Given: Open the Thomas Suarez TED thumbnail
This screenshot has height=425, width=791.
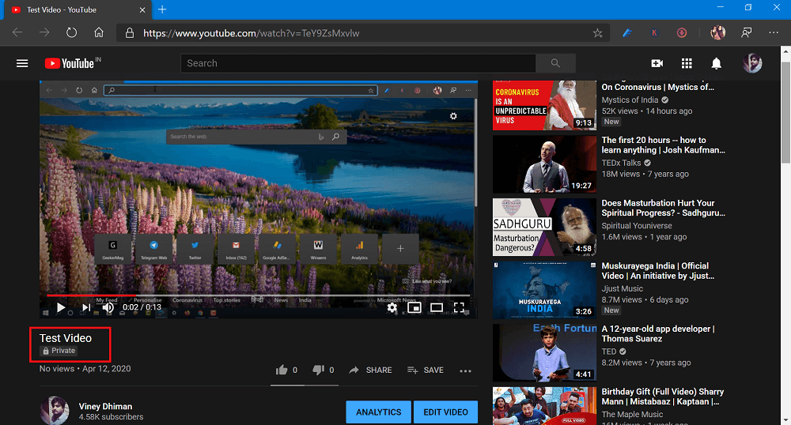Looking at the screenshot, I should [x=544, y=352].
